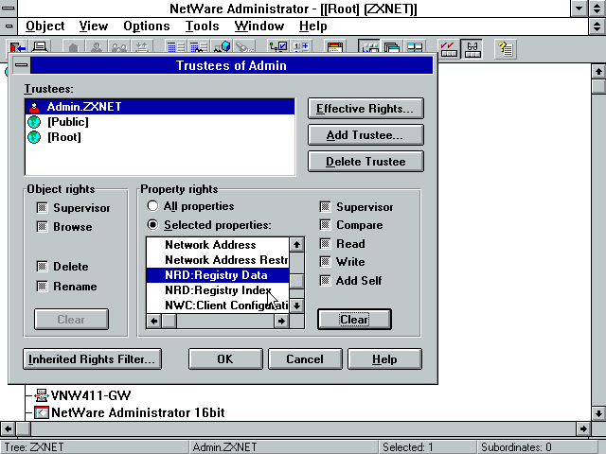Select the All properties radio button

click(x=152, y=206)
